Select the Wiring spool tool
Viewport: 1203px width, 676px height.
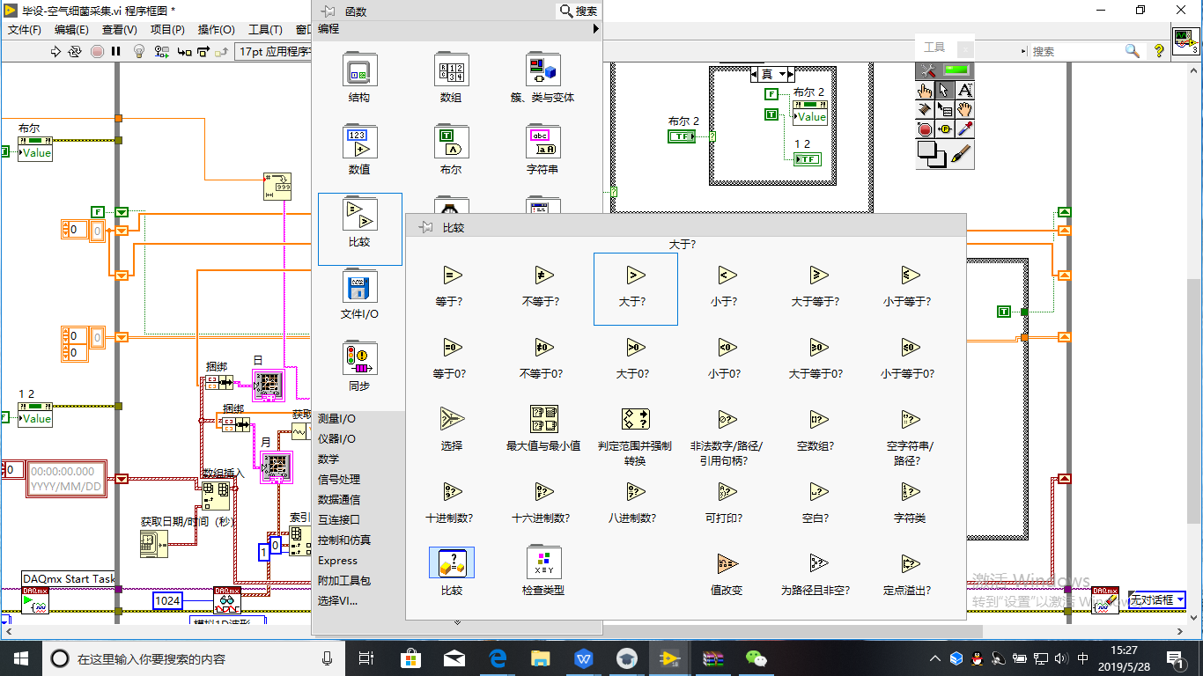click(925, 110)
